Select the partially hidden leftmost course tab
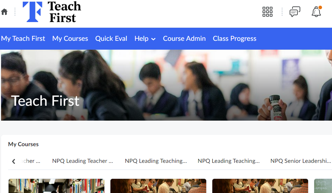The image size is (332, 193). point(31,161)
